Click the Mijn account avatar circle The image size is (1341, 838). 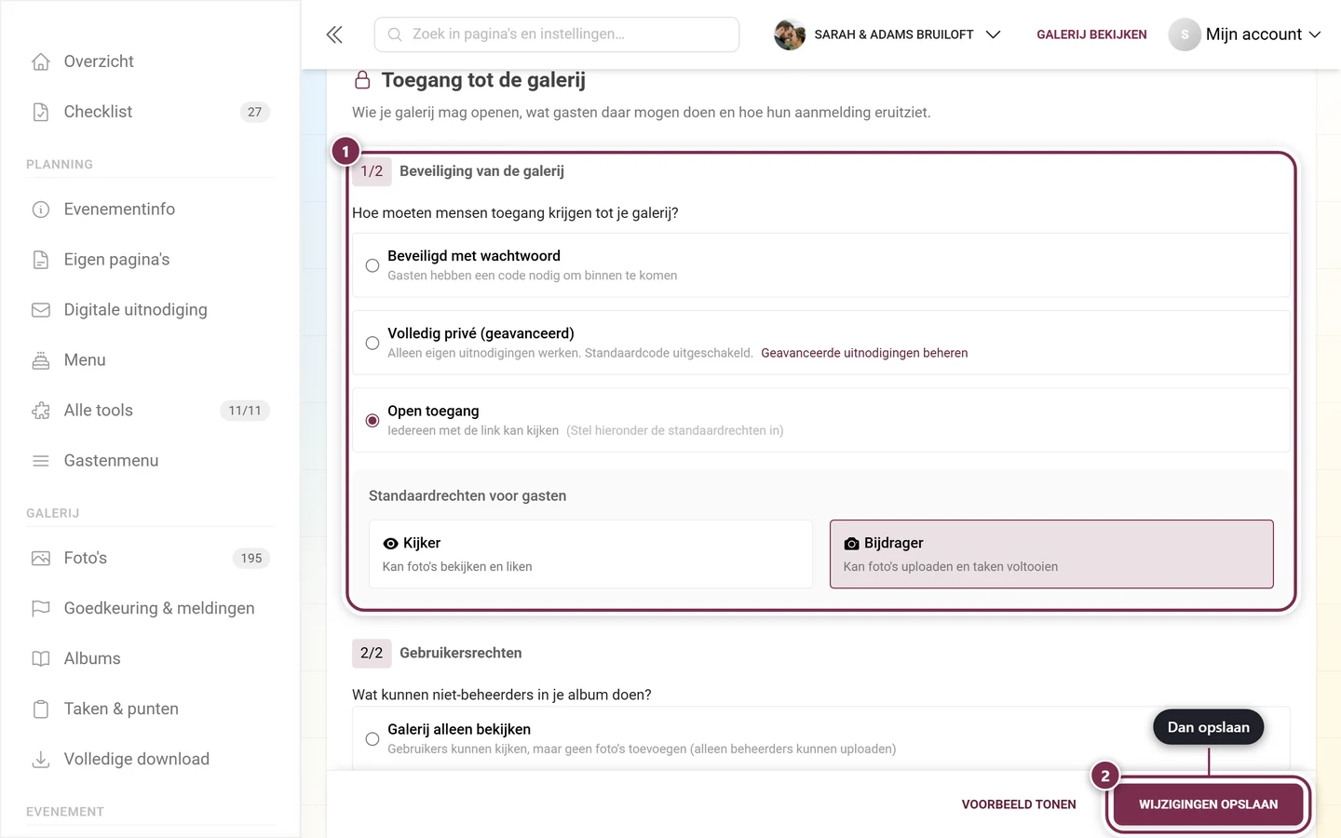[1185, 34]
